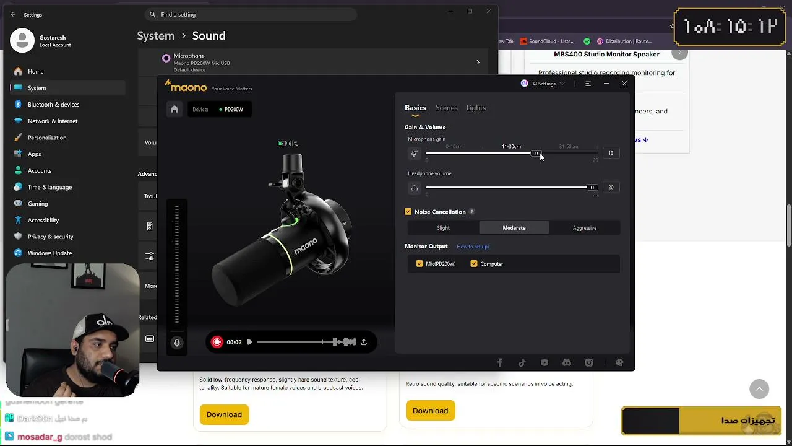
Task: Click the Distribution | Route bookmark
Action: pos(624,42)
